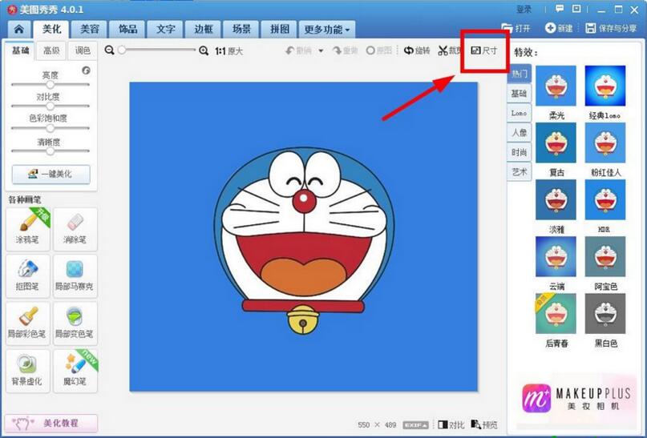Select the 局部彩色笔 tool
Image resolution: width=647 pixels, height=438 pixels.
[27, 323]
